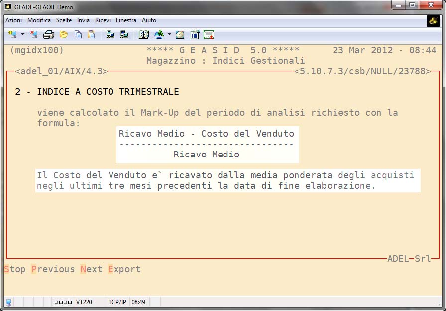This screenshot has width=446, height=311.
Task: Open the new connection dropdown arrow
Action: coord(22,35)
